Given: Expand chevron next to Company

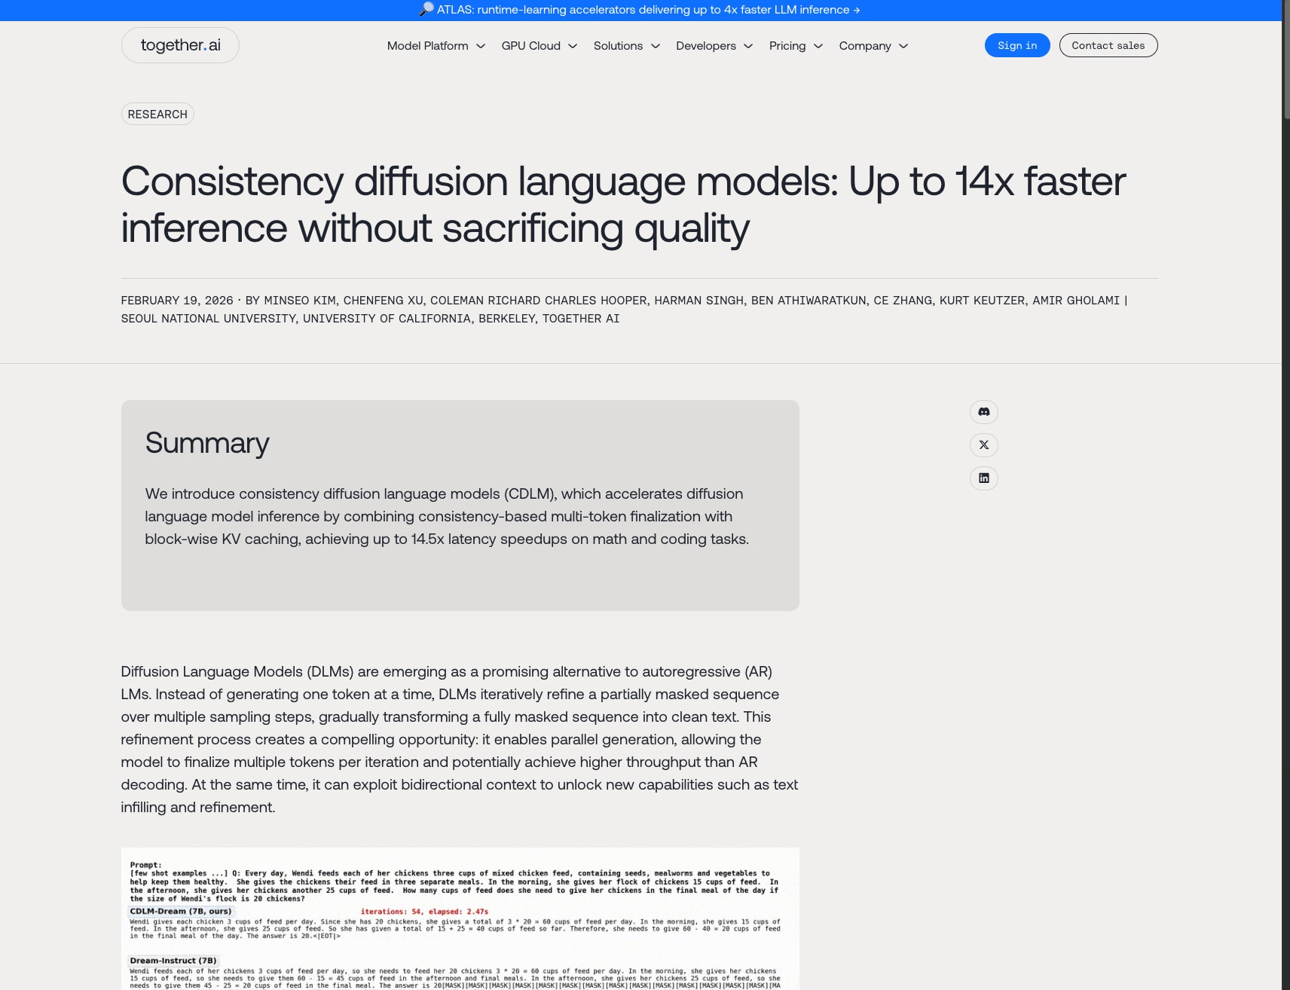Looking at the screenshot, I should 903,46.
